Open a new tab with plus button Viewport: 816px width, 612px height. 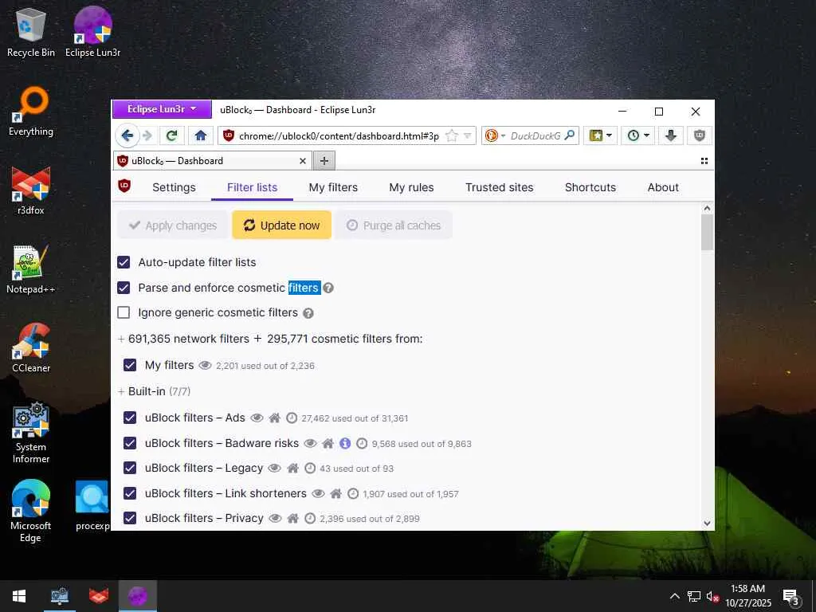click(x=324, y=161)
